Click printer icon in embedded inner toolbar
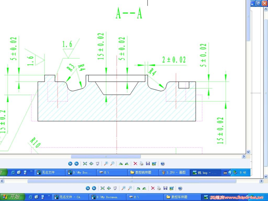The width and height of the screenshot is (268, 201). 142,164
